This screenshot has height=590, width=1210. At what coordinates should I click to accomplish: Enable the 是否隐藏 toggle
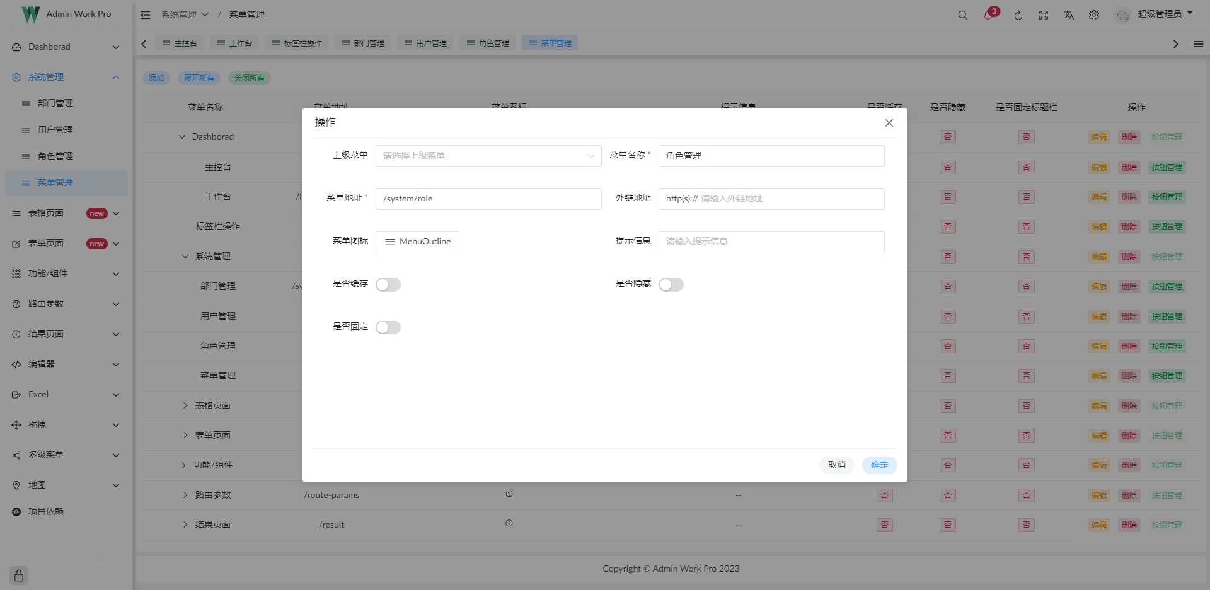pyautogui.click(x=671, y=284)
